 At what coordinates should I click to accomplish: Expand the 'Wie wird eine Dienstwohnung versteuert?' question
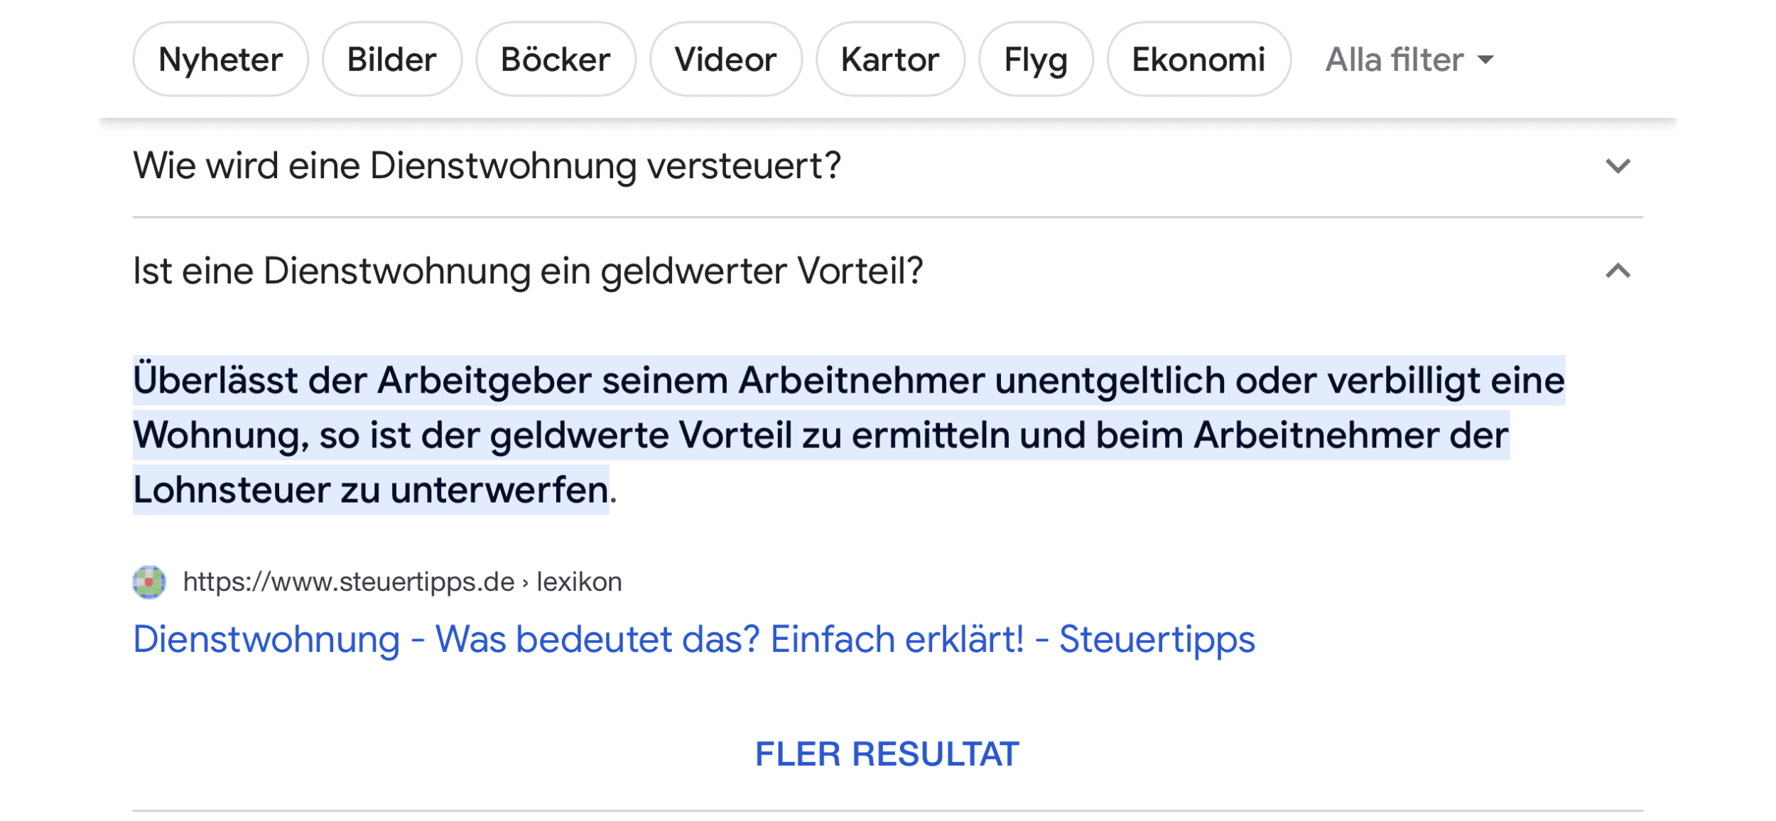487,166
